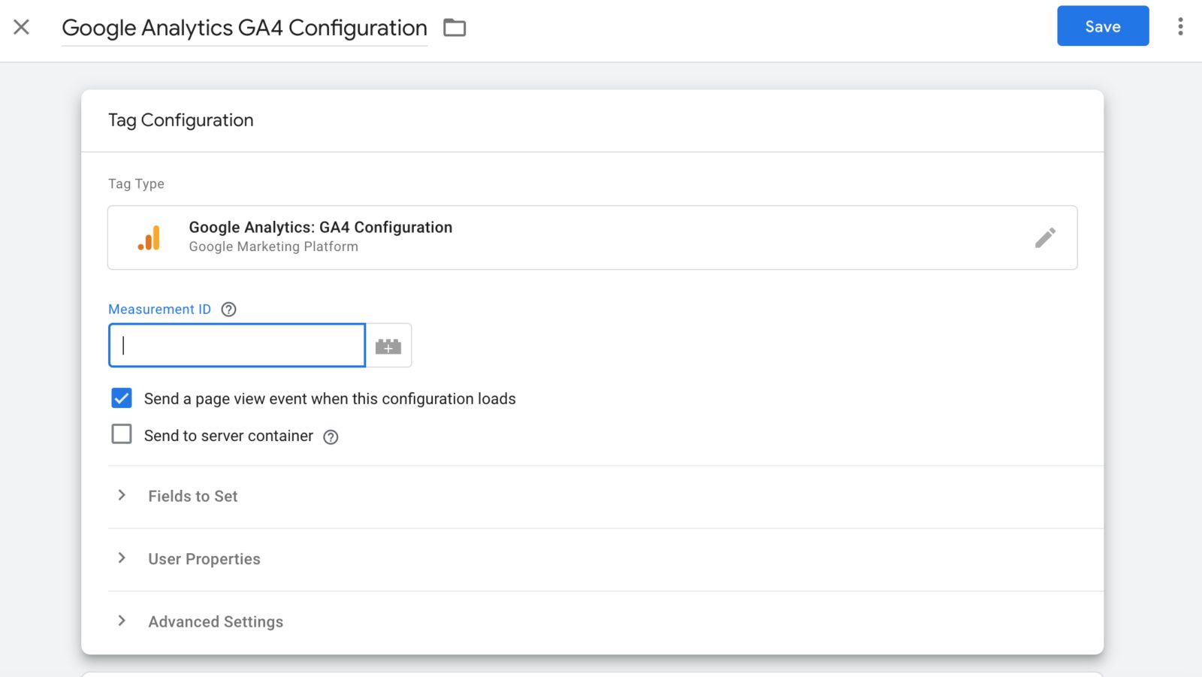Open help for Send to server container
The image size is (1202, 677).
click(331, 437)
